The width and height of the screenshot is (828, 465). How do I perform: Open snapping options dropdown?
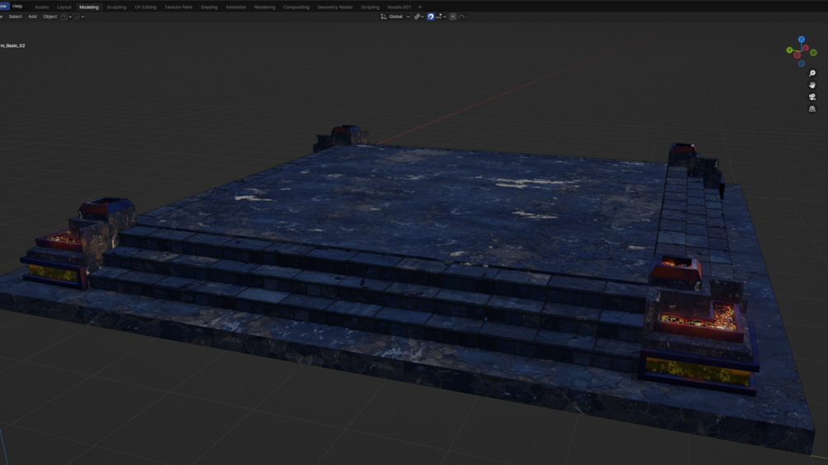(x=441, y=16)
